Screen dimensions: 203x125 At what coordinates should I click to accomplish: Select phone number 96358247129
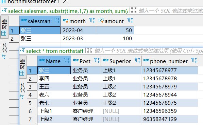click(x=170, y=119)
